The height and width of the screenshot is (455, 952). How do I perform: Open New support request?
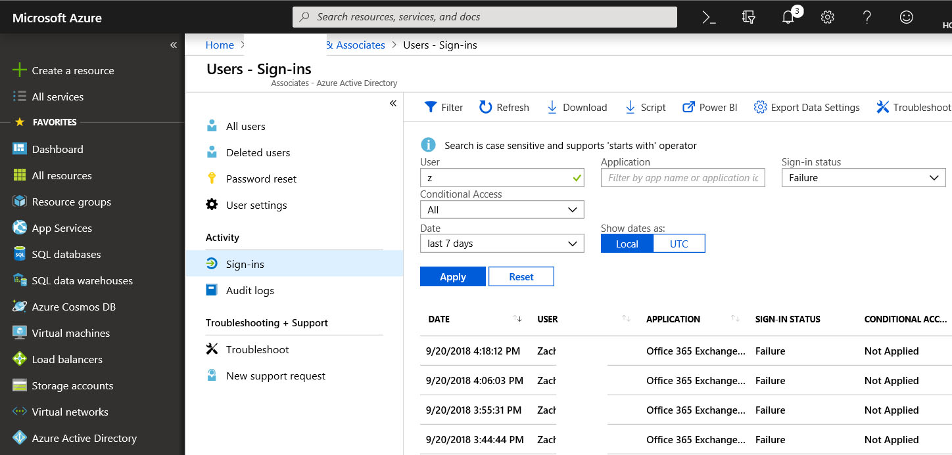click(x=294, y=376)
